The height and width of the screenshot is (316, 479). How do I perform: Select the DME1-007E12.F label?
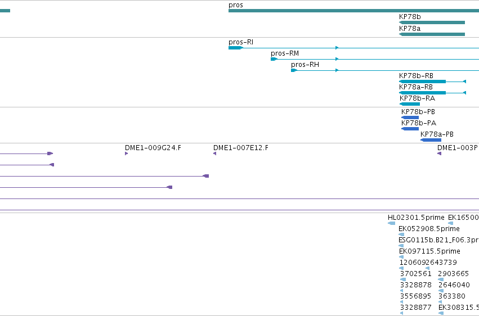point(241,148)
